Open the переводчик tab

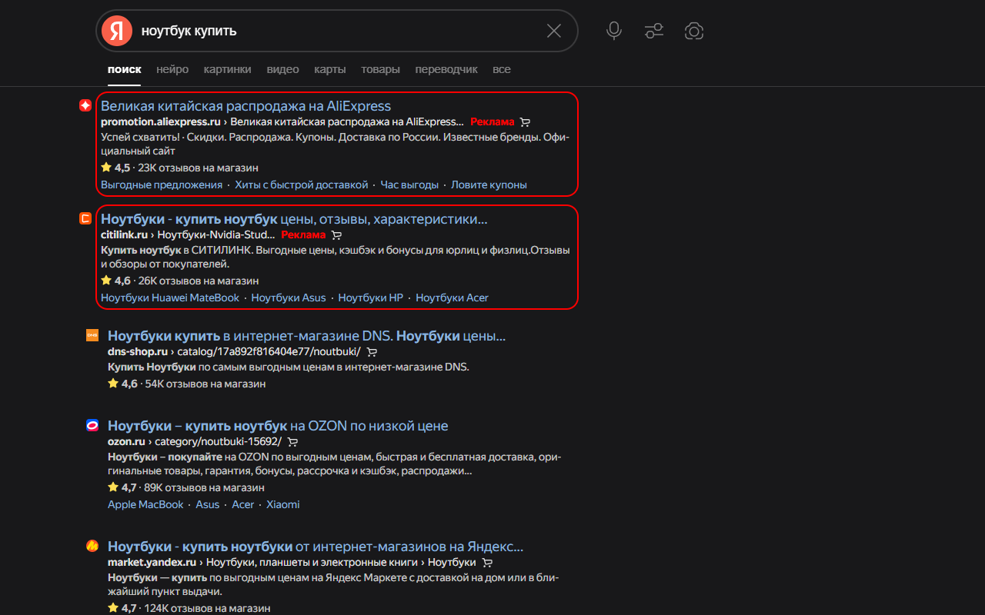pos(446,69)
